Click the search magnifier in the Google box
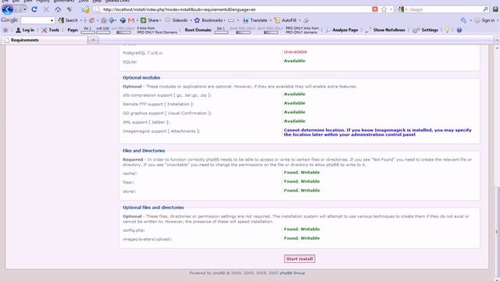 (485, 9)
